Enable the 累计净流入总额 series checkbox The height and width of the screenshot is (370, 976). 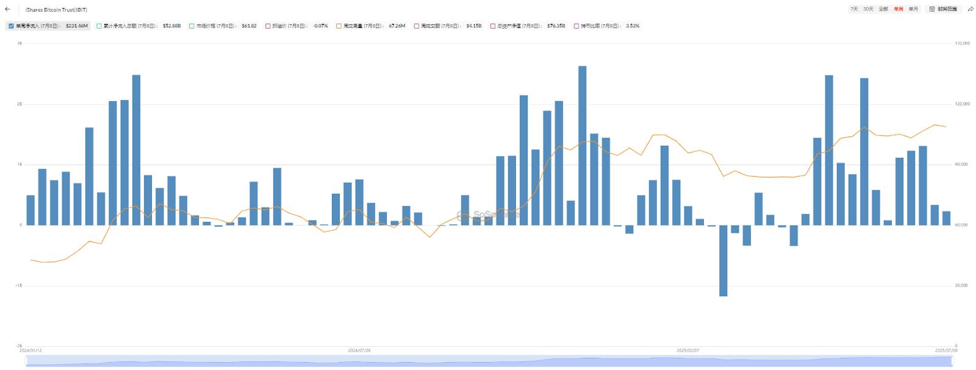(x=99, y=26)
